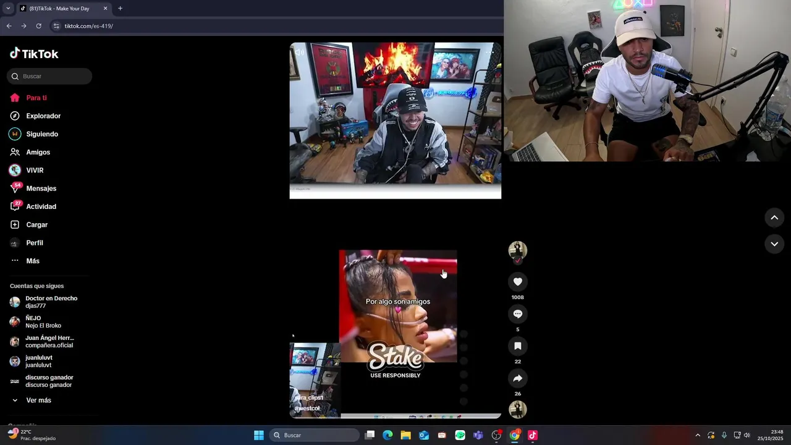This screenshot has height=445, width=791.
Task: Toggle the video mute speaker icon
Action: click(300, 53)
